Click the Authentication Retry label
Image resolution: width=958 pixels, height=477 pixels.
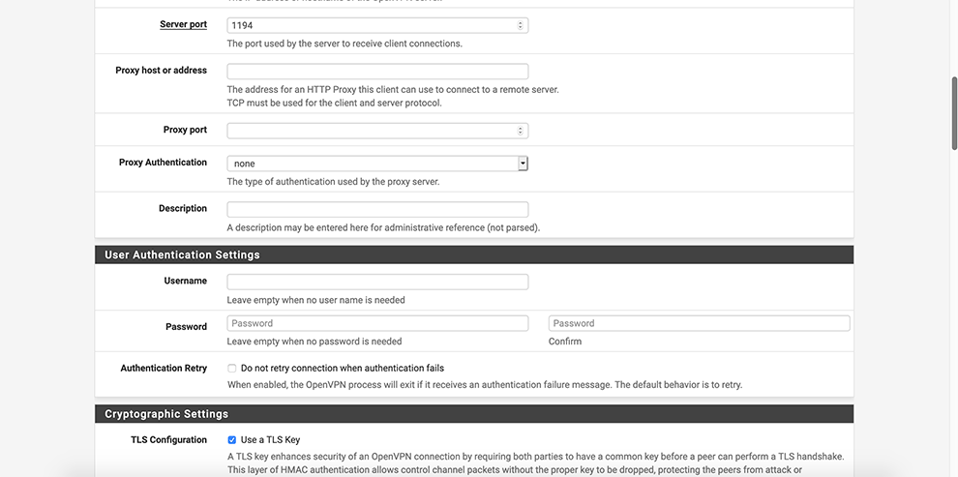coord(164,369)
